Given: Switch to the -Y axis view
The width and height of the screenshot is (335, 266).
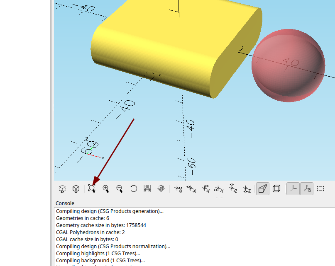Looking at the screenshot, I should pyautogui.click(x=219, y=189).
